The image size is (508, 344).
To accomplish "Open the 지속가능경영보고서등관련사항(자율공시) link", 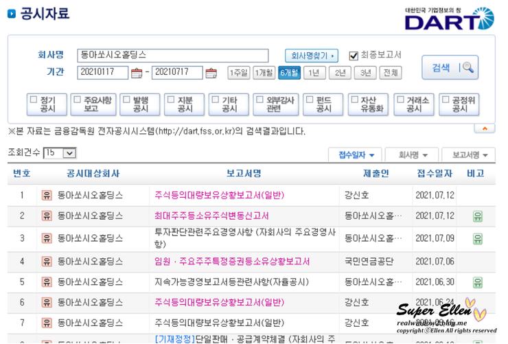I will tap(231, 282).
